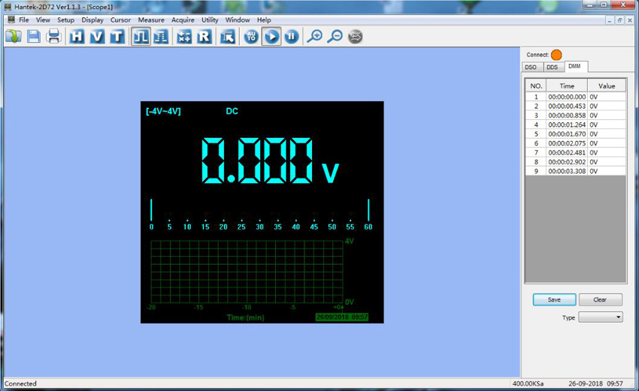Click the trend chart grid area
Viewport: 639px width, 391px height.
click(x=247, y=272)
